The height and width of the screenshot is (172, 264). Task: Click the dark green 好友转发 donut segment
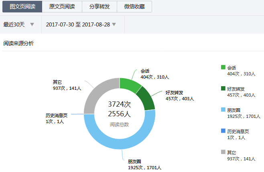pyautogui.click(x=146, y=100)
